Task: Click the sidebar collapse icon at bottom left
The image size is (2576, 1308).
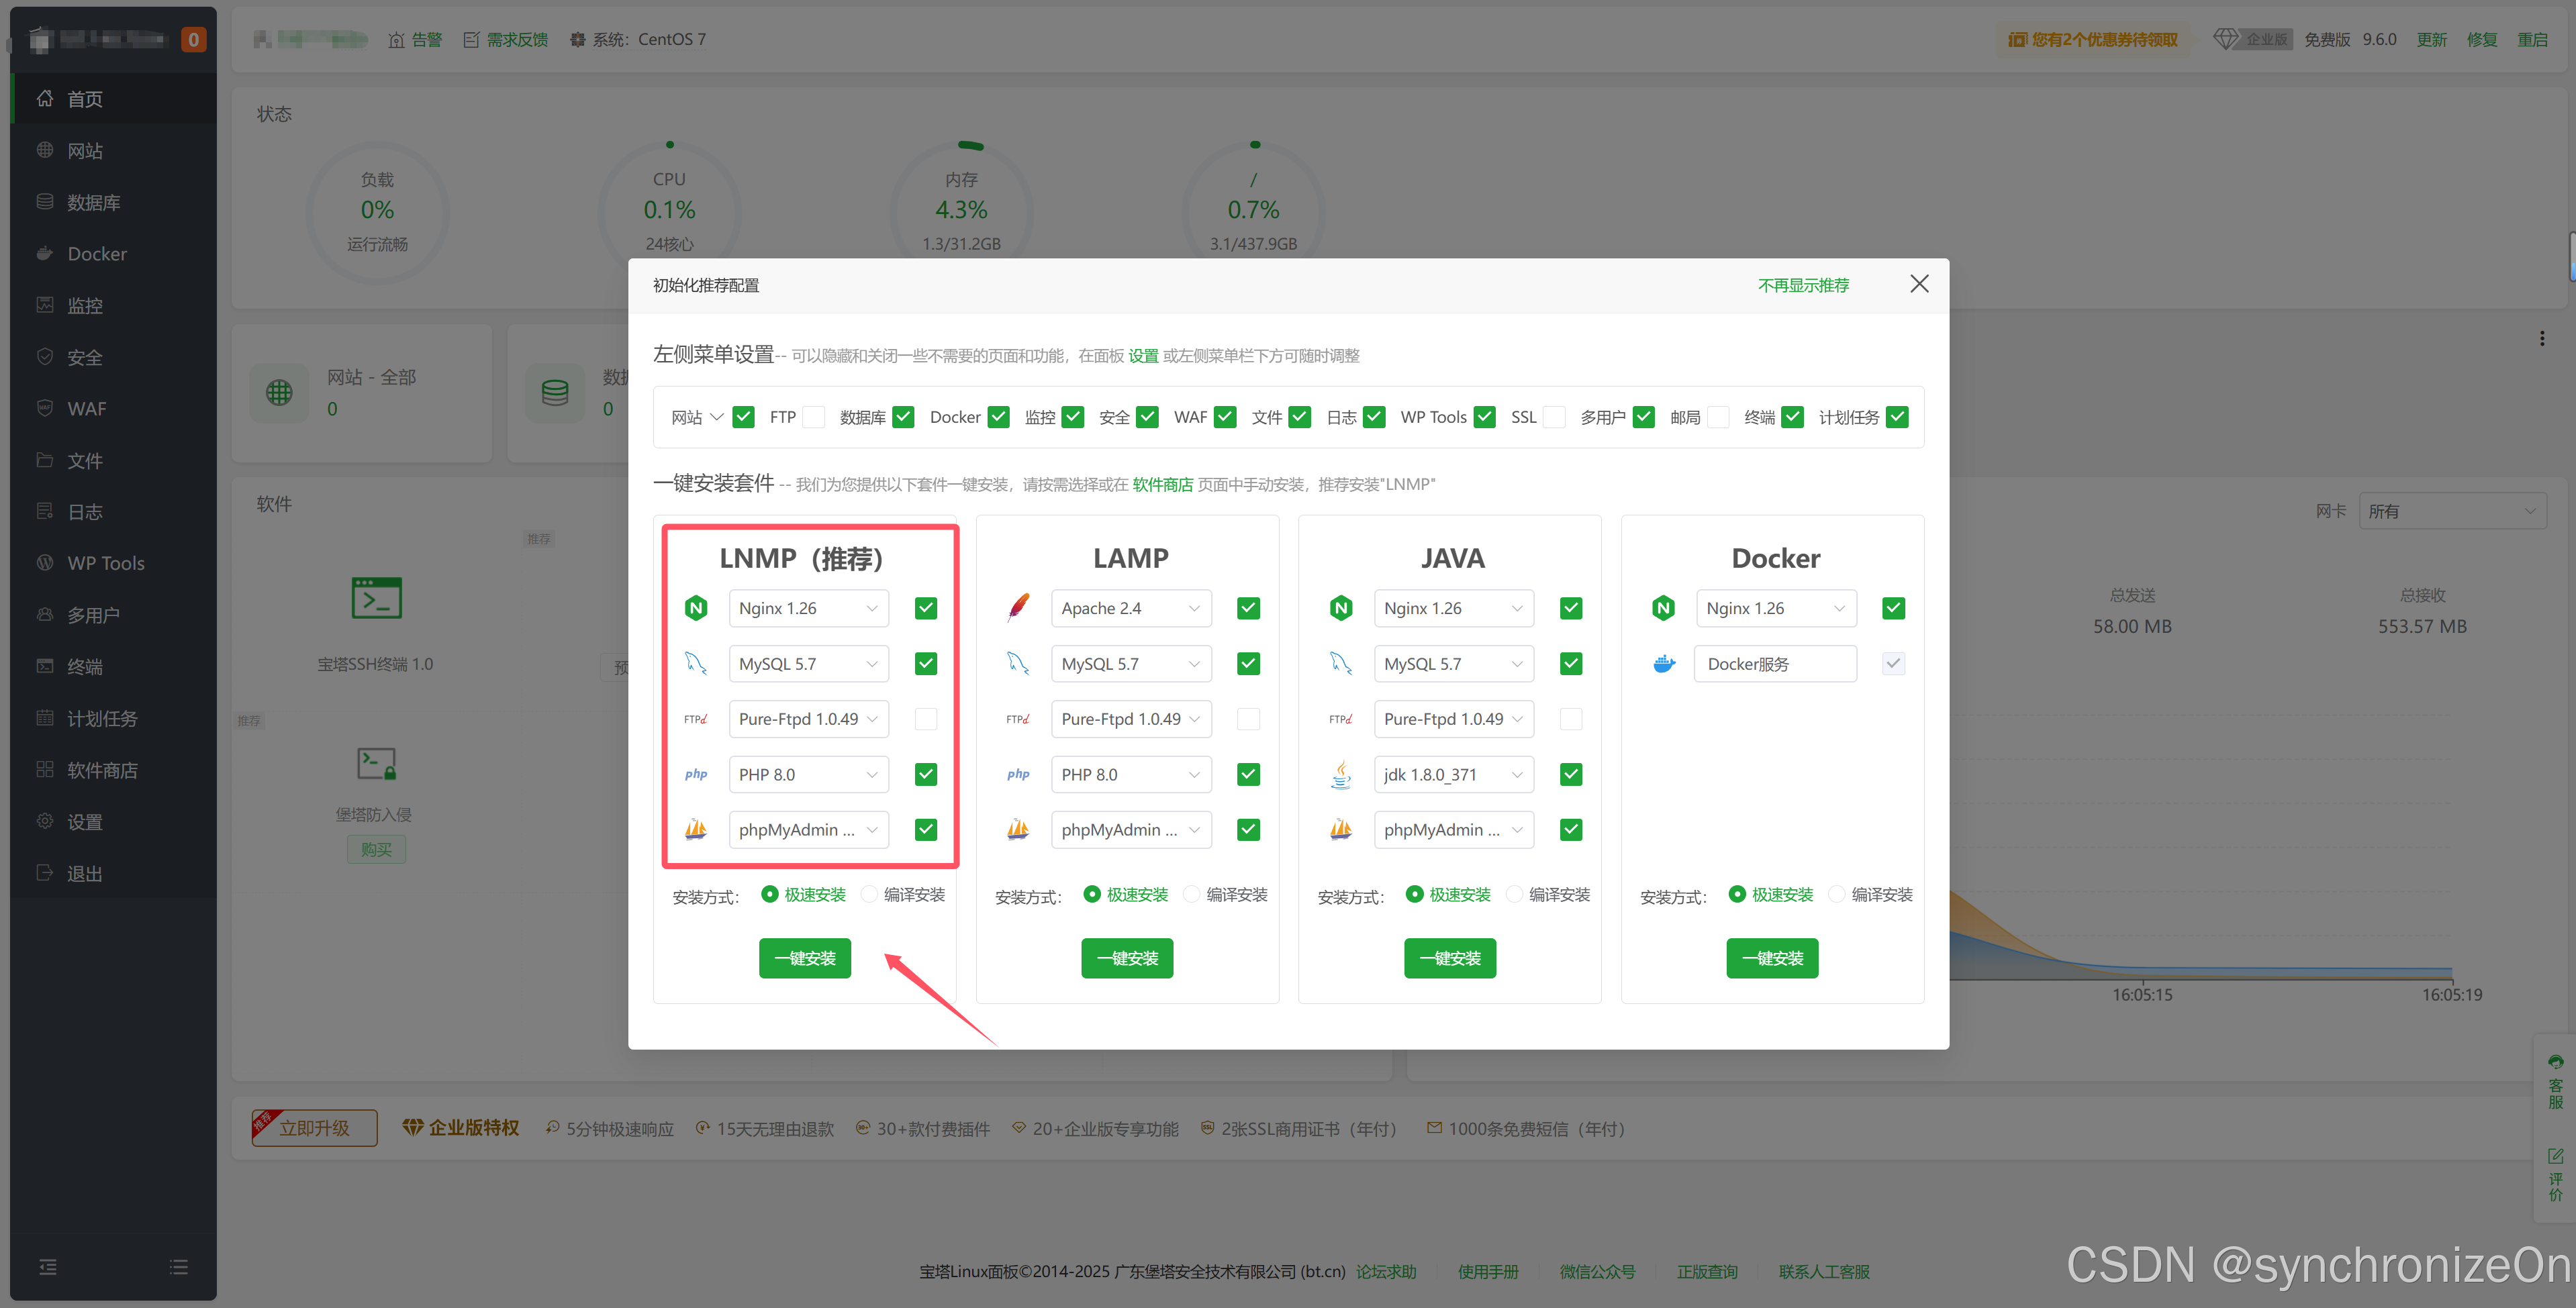Action: 48,1267
